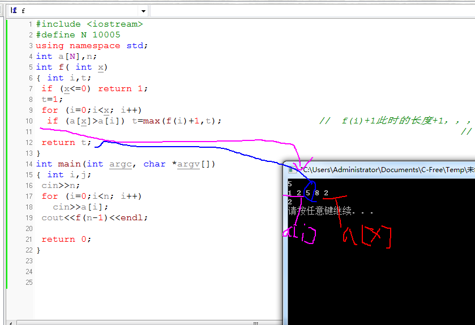Click 'int i,t;' on line 6
Screen dimensions: 475x325
69,78
